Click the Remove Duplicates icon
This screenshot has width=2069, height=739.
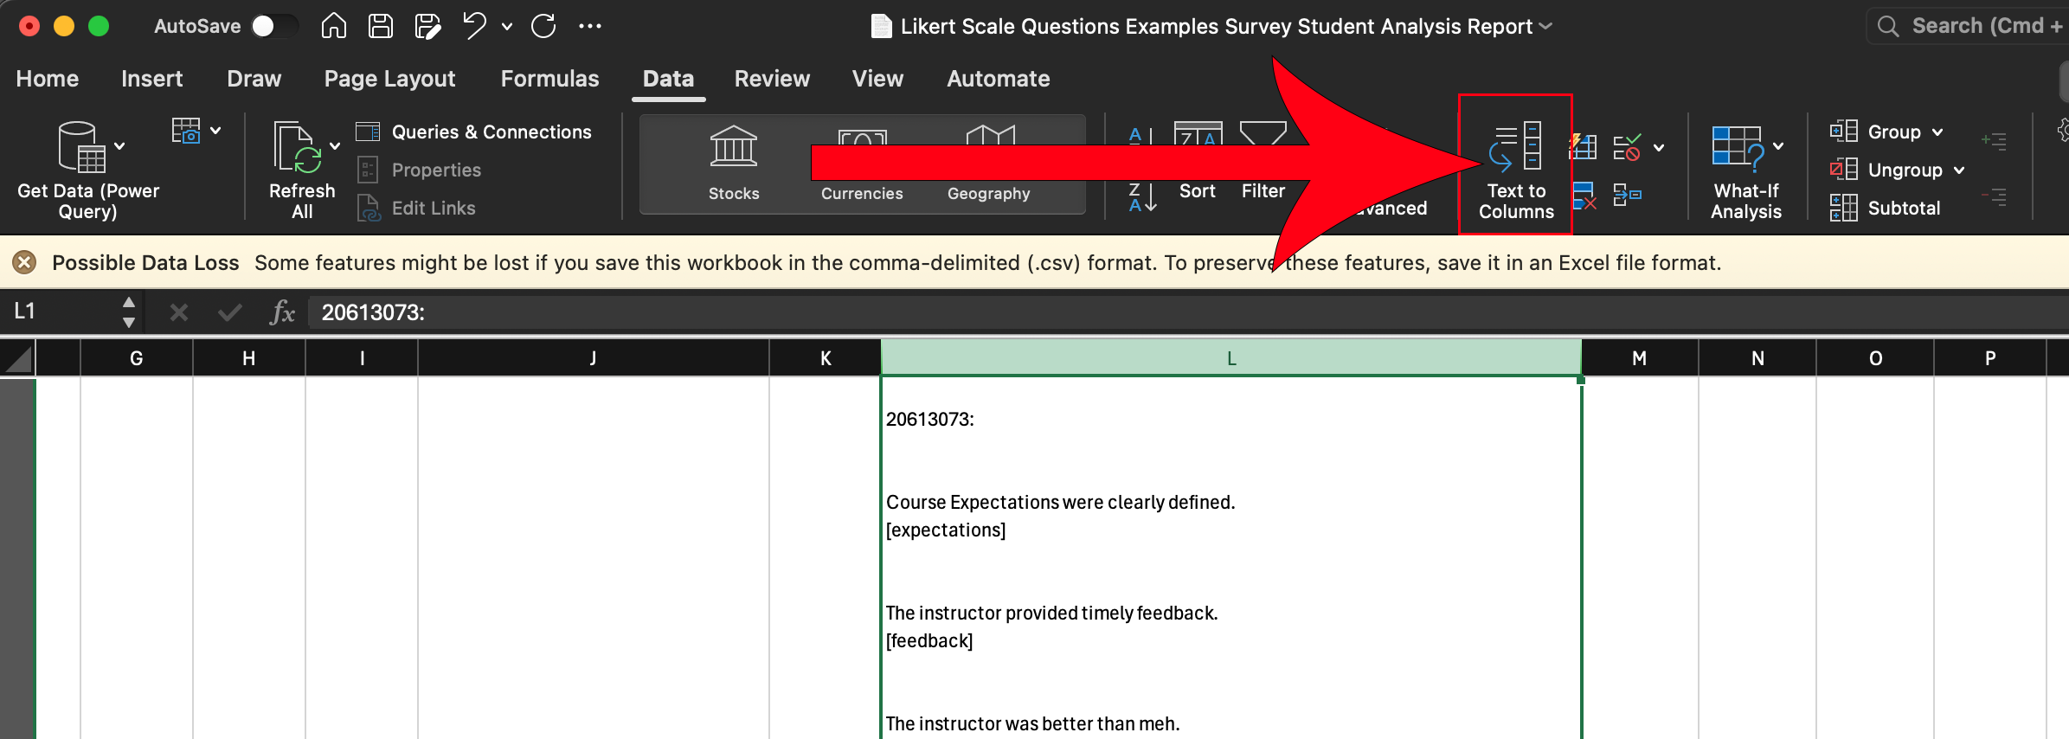coord(1584,196)
